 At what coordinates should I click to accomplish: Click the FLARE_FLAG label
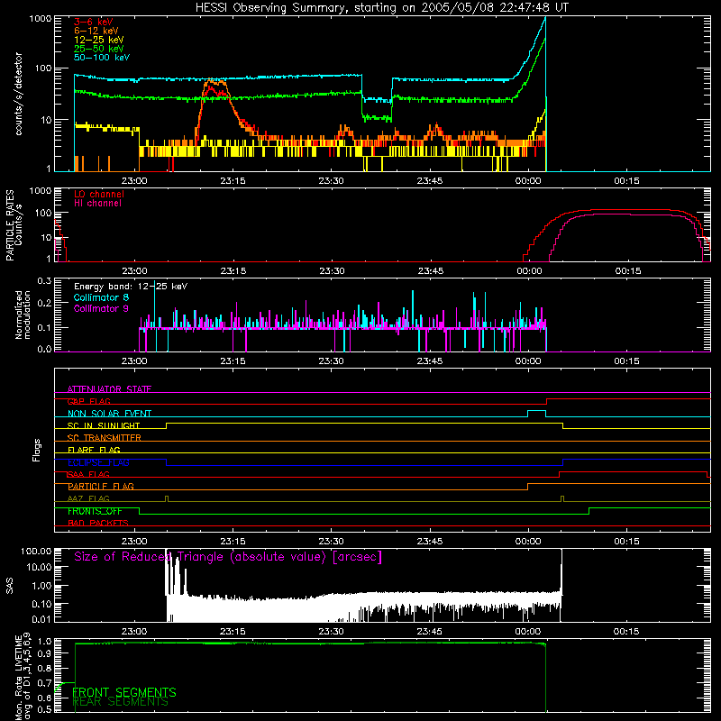[94, 450]
